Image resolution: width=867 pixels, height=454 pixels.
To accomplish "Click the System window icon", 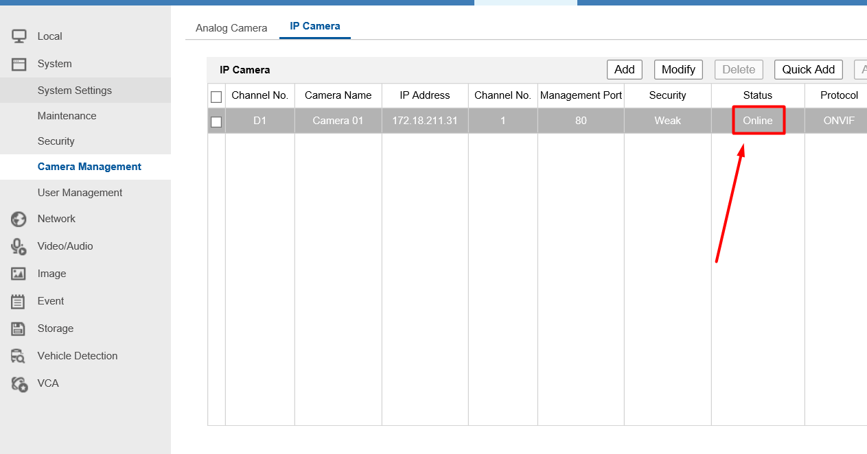I will (19, 64).
